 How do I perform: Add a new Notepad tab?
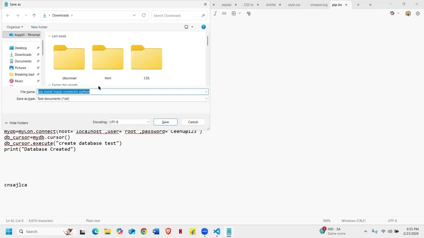(370, 5)
